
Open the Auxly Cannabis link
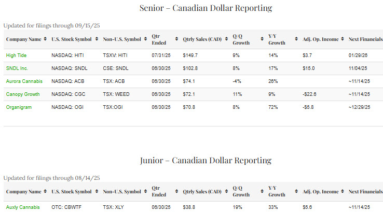pyautogui.click(x=23, y=207)
